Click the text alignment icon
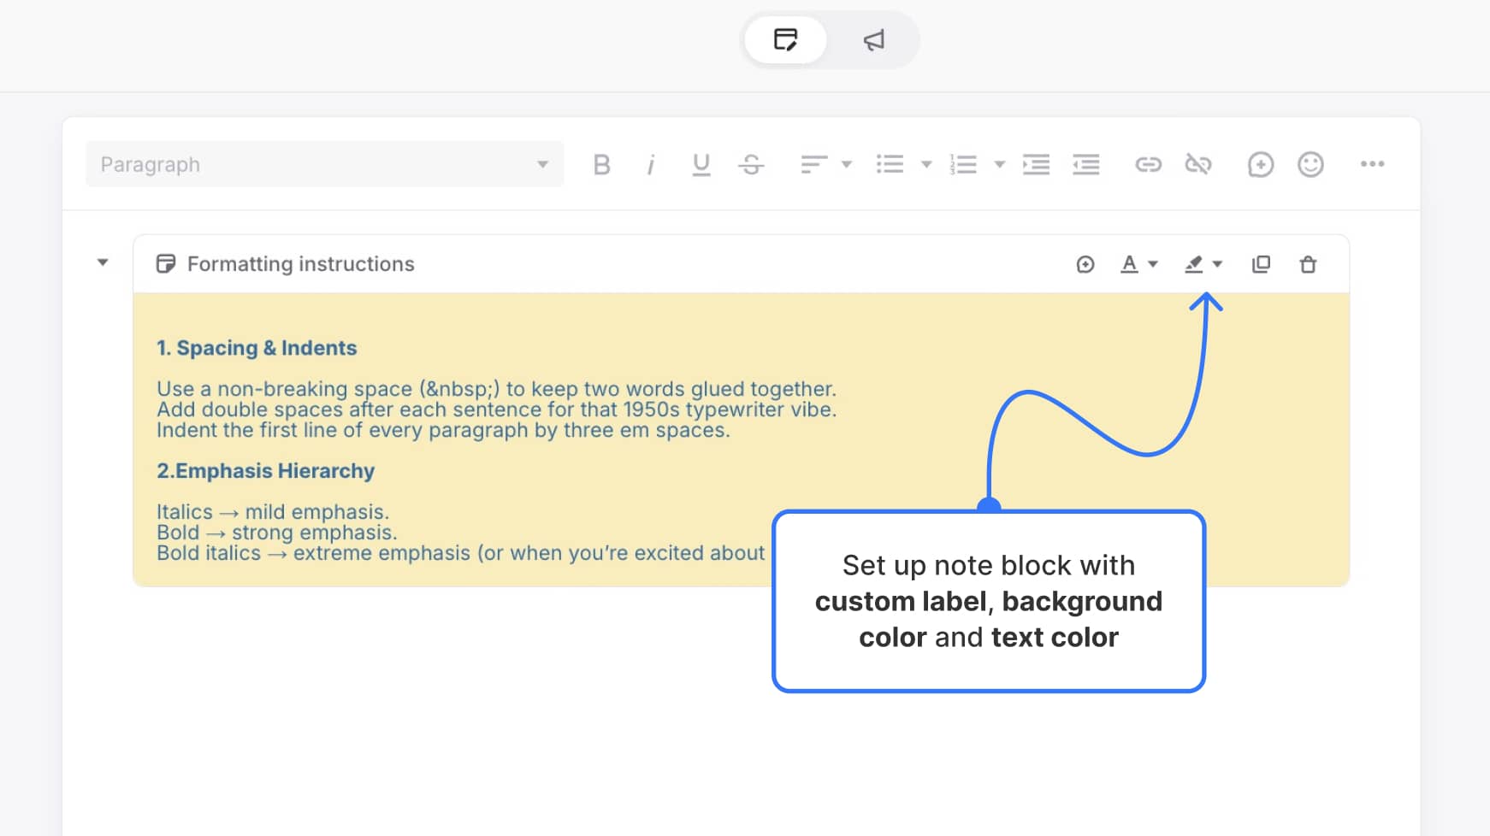This screenshot has height=836, width=1490. click(x=813, y=164)
